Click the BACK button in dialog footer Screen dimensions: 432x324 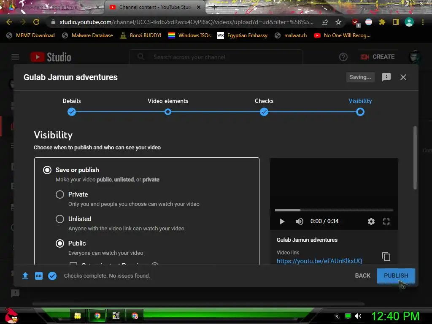pyautogui.click(x=362, y=275)
